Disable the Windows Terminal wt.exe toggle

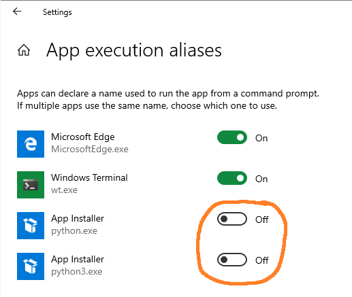(x=232, y=178)
